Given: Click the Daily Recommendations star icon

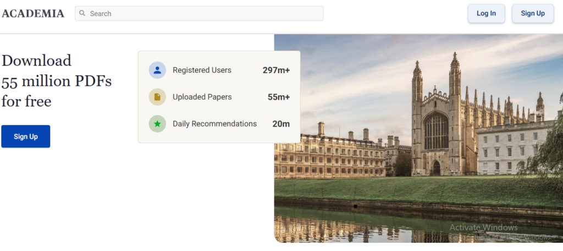Looking at the screenshot, I should [x=157, y=124].
